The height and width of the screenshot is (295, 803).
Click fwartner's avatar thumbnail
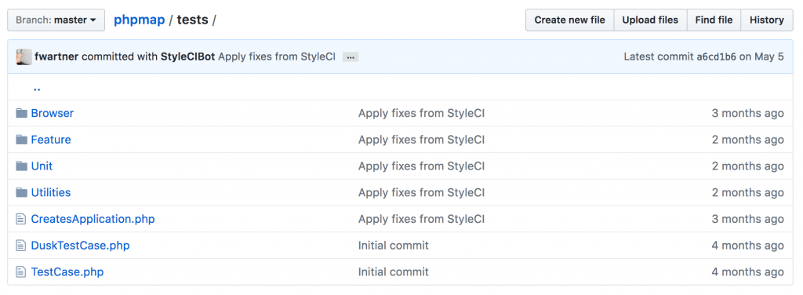tap(24, 56)
